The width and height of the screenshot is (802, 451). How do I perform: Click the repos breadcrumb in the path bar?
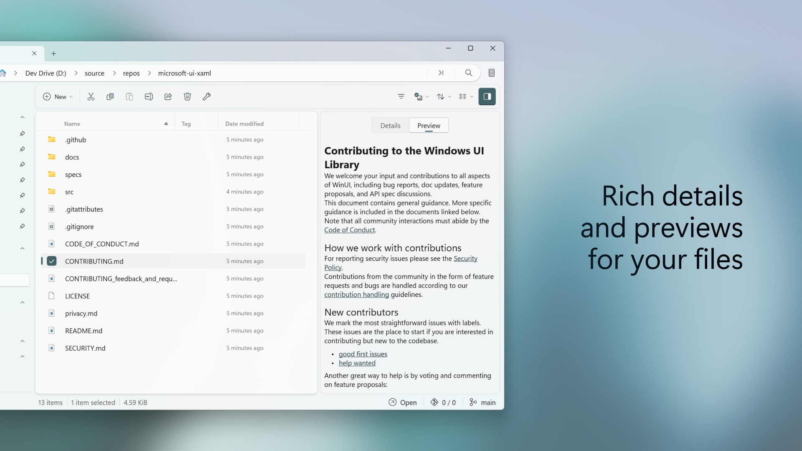click(131, 73)
